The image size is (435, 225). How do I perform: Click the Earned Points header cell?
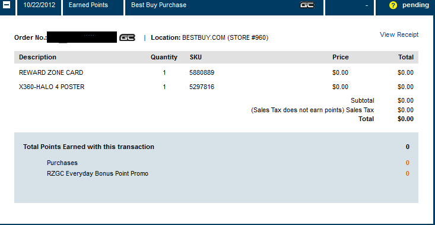click(x=88, y=5)
